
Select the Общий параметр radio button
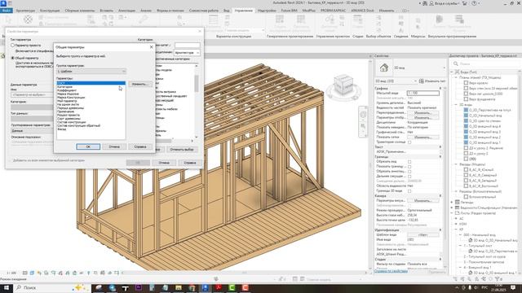[13, 58]
